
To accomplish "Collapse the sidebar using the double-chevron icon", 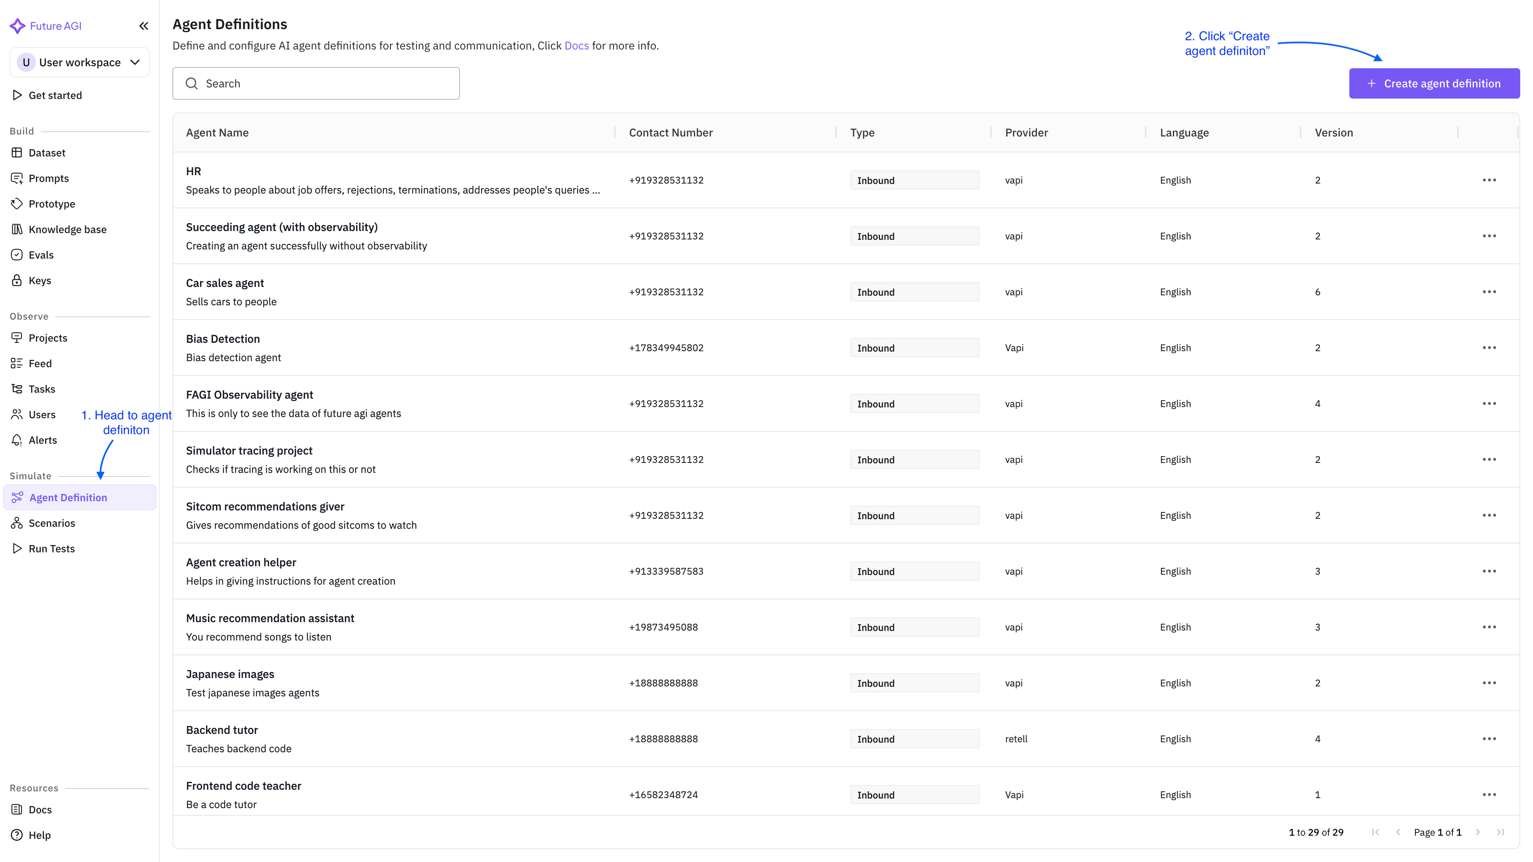I will [144, 26].
